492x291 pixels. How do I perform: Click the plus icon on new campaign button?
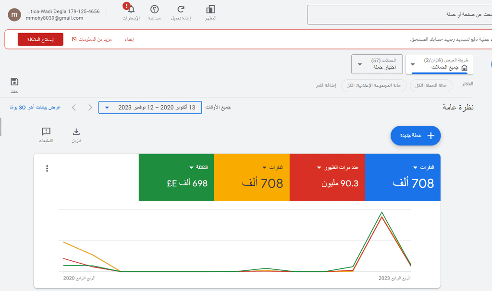(431, 135)
